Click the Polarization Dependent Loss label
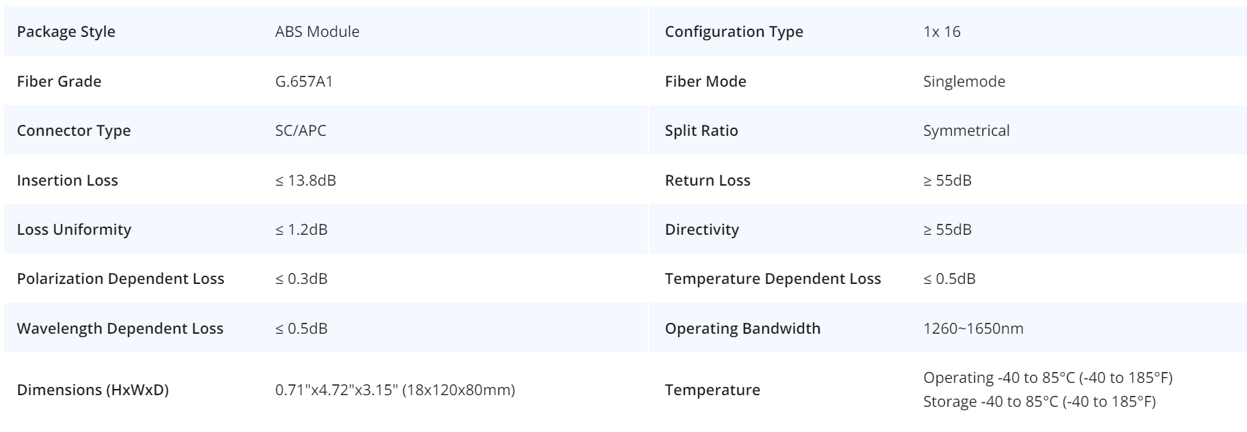1247x432 pixels. pos(120,279)
